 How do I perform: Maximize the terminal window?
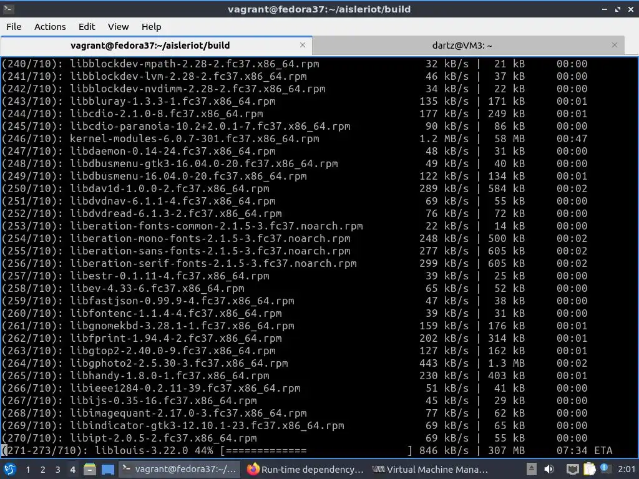tap(618, 9)
